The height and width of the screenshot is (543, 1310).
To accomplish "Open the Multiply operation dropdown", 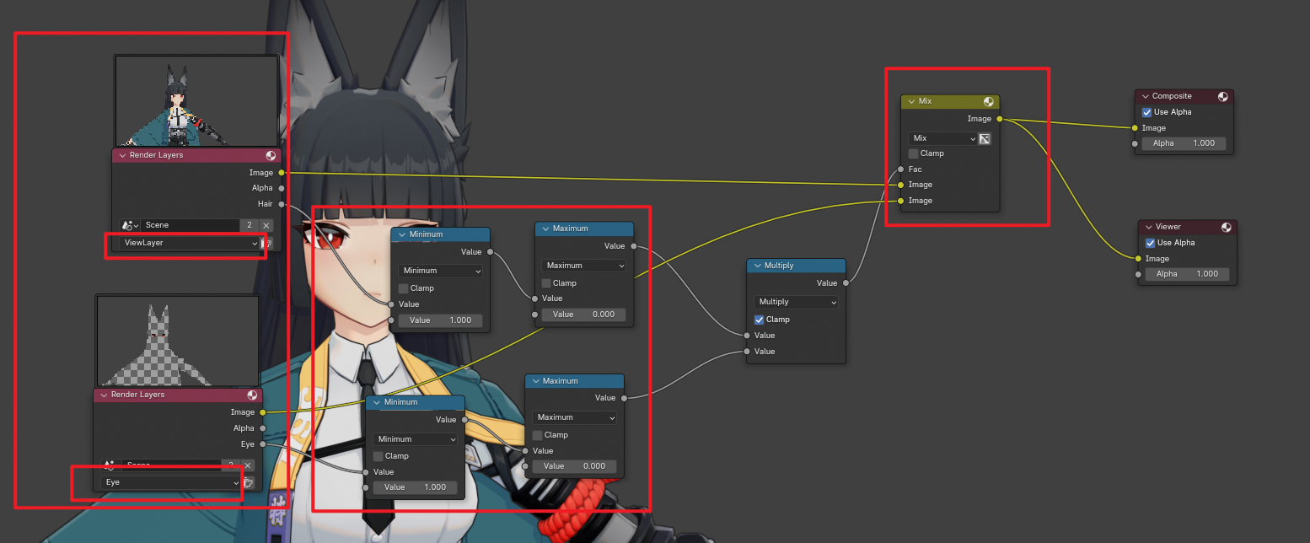I will 797,302.
